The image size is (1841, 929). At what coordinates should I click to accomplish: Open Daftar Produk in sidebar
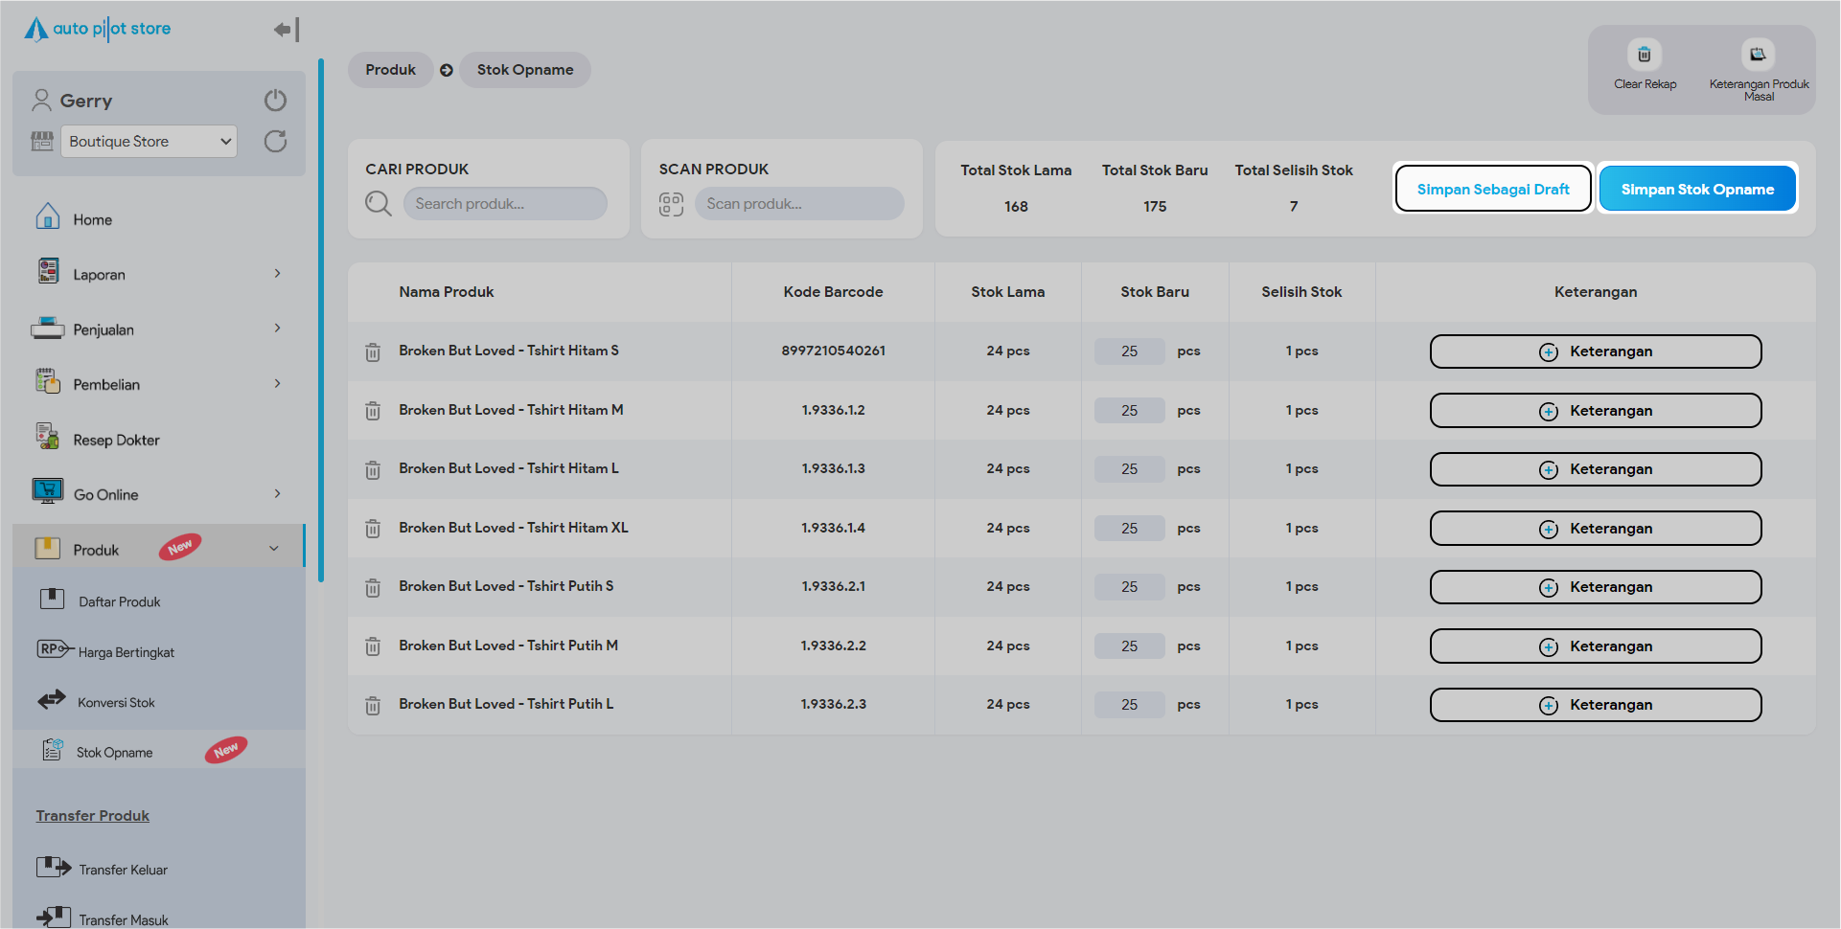119,601
